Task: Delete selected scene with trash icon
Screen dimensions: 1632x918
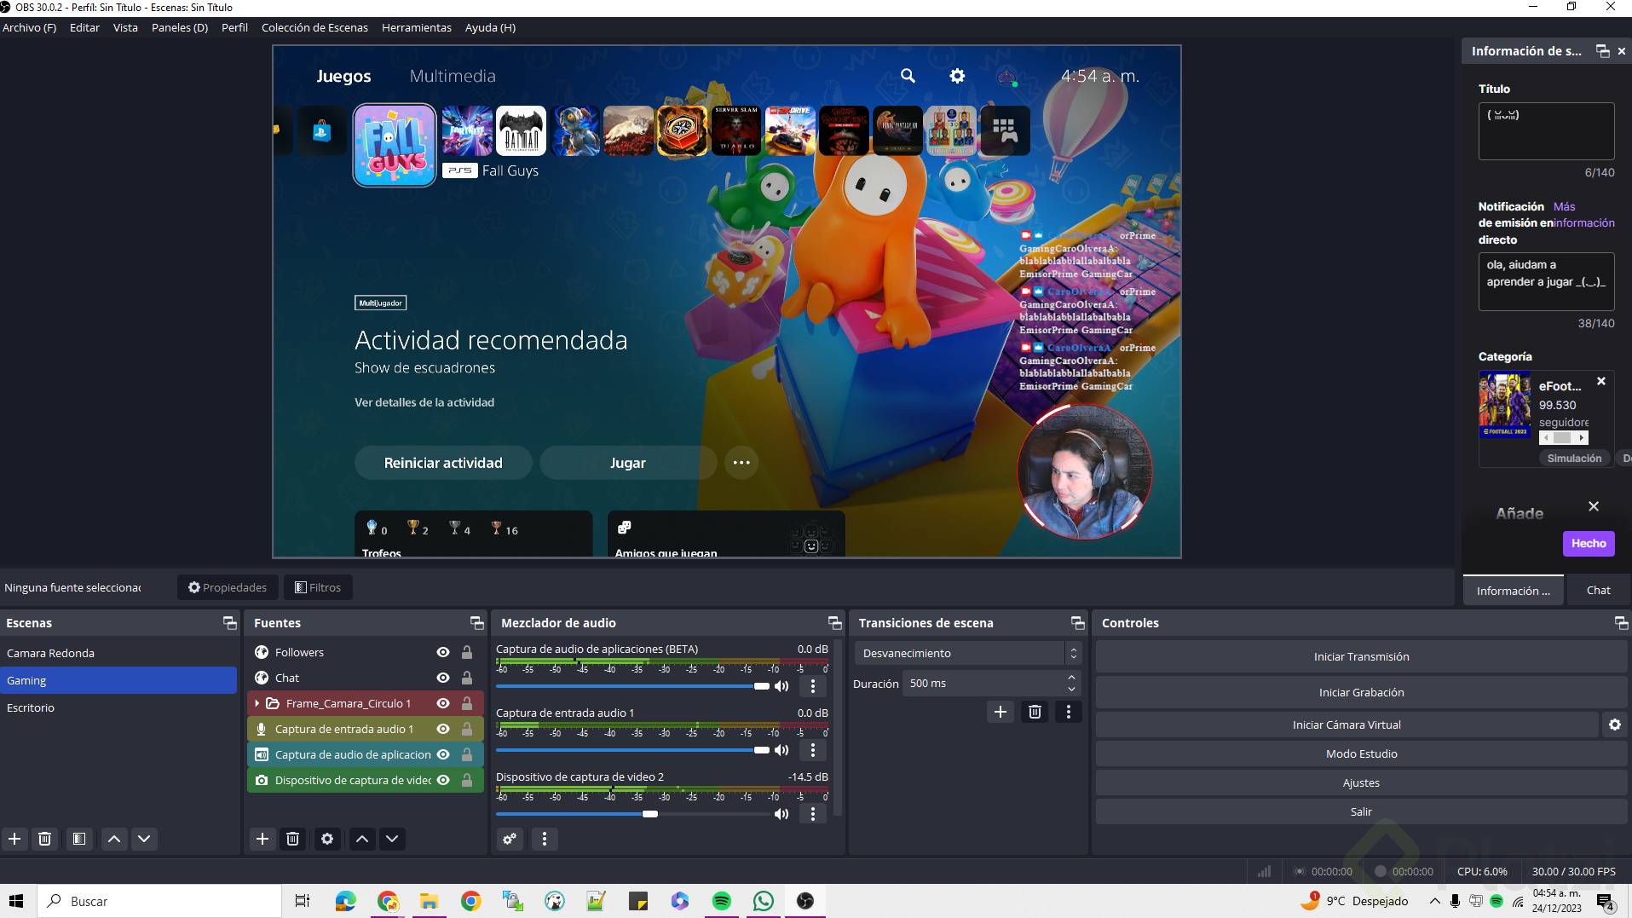Action: tap(45, 839)
